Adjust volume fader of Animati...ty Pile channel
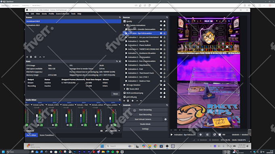This screenshot has height=154, width=275. tap(37, 116)
